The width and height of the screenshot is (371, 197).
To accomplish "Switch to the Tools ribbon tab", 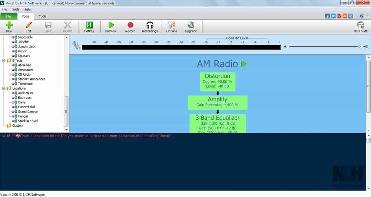I will coord(42,16).
